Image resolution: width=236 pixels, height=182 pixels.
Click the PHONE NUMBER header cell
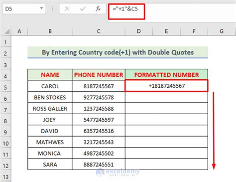tap(99, 75)
